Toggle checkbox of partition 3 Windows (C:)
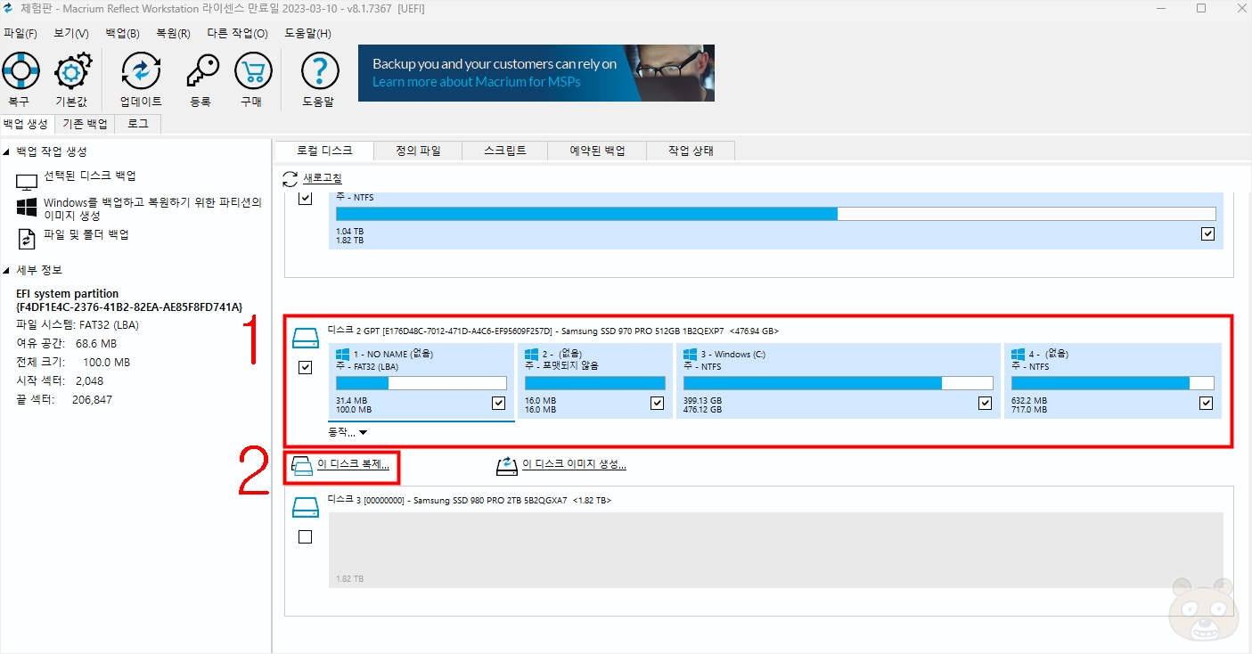 986,404
